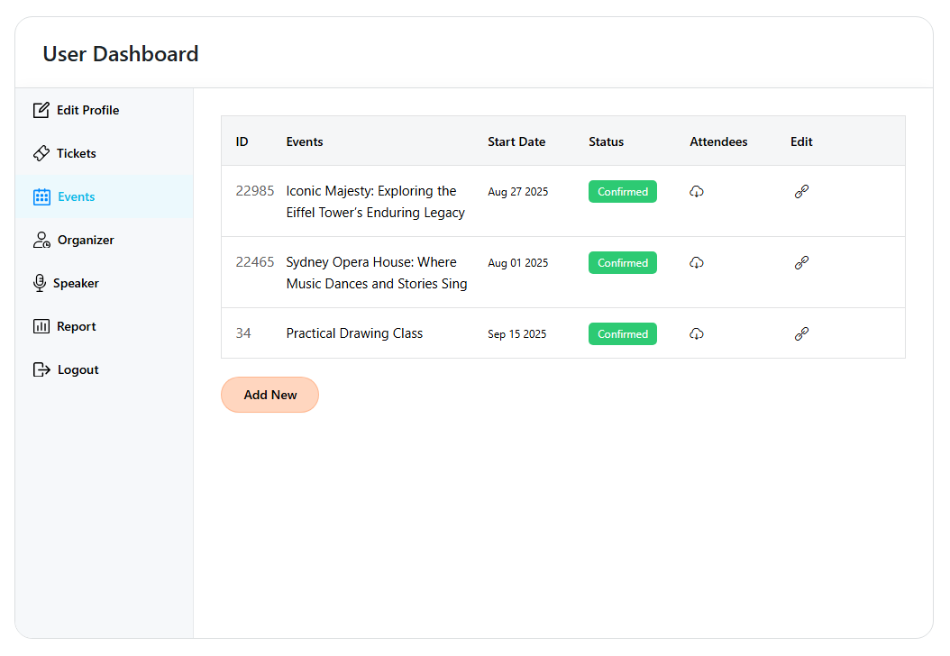Open the edit link for Practical Drawing Class
This screenshot has height=656, width=950.
[x=801, y=333]
